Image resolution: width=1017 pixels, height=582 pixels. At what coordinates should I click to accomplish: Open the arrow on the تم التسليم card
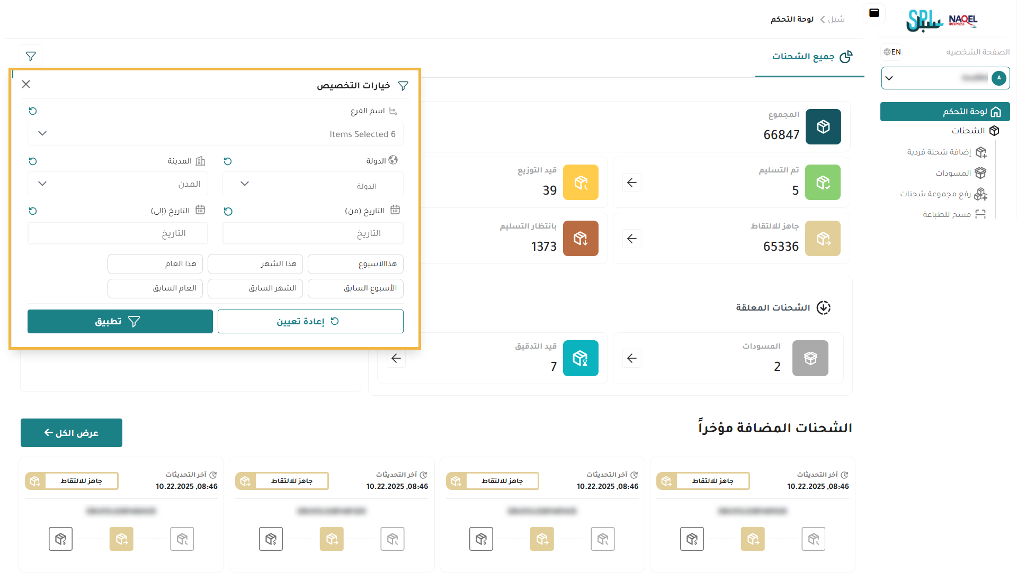tap(632, 183)
